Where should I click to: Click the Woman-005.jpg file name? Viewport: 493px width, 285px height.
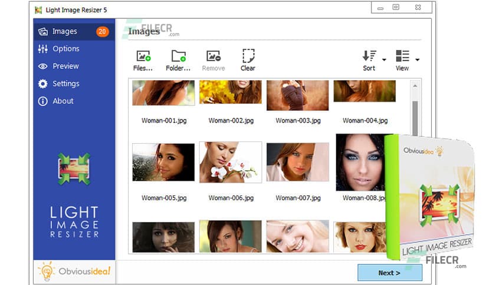tap(164, 198)
